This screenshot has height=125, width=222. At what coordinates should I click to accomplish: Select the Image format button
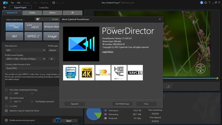[x=51, y=36]
